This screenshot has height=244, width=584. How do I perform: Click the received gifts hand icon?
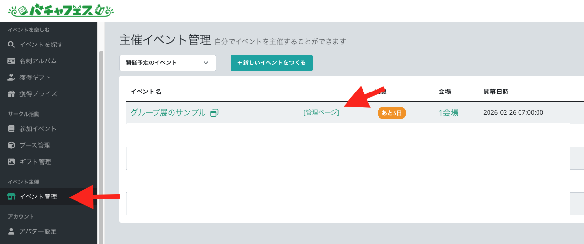click(x=11, y=77)
